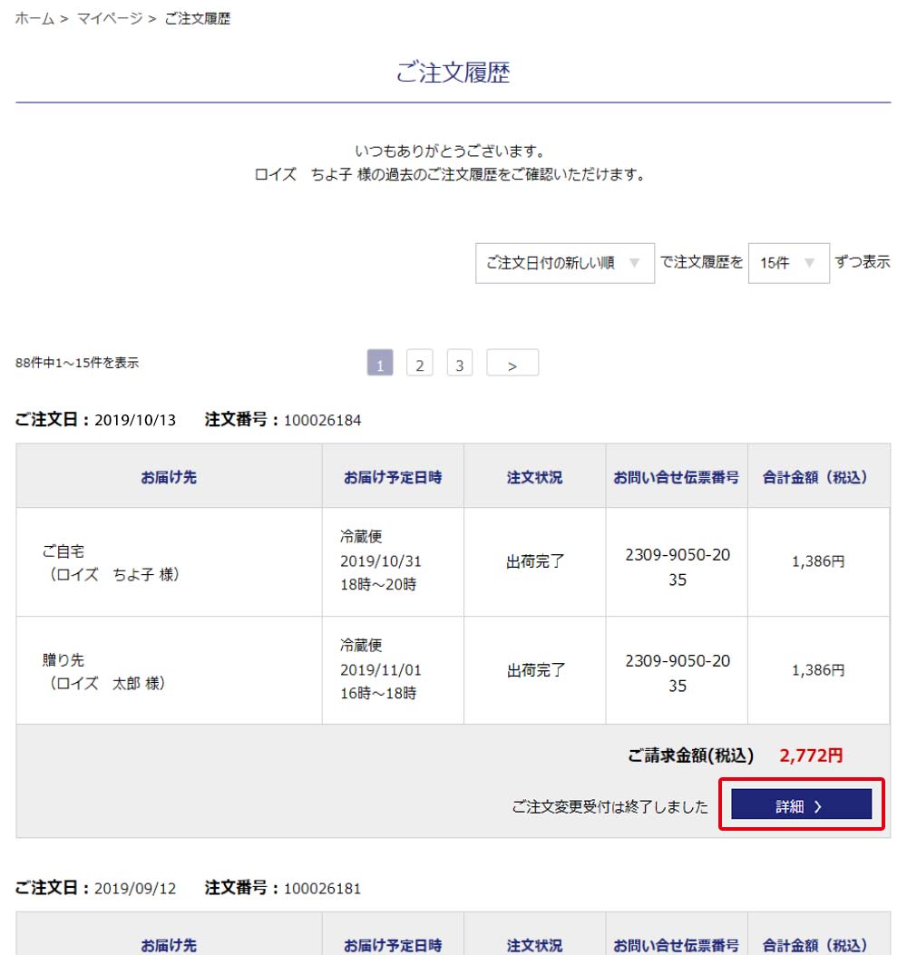Screen dimensions: 907x955
Task: Click the next page arrow button
Action: click(512, 363)
